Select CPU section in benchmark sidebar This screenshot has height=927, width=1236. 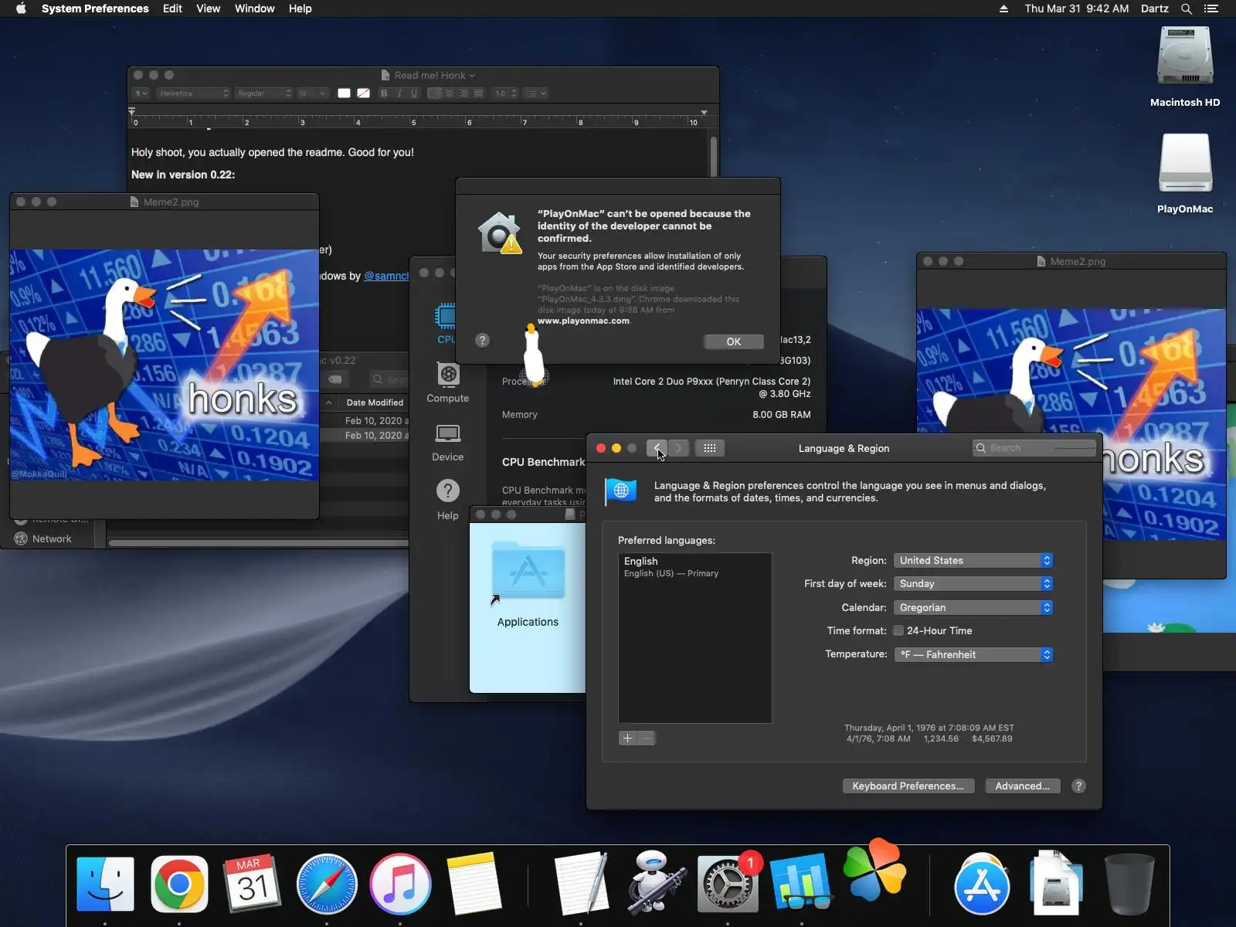pos(446,324)
